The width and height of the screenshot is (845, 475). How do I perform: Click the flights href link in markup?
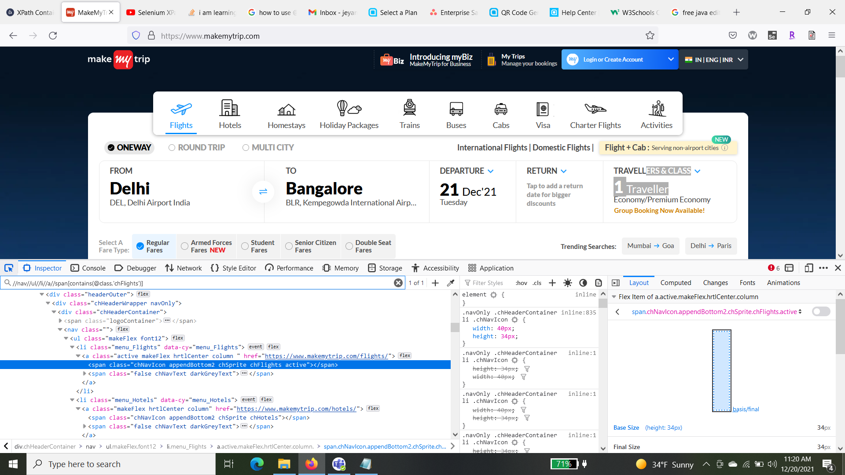(x=326, y=356)
